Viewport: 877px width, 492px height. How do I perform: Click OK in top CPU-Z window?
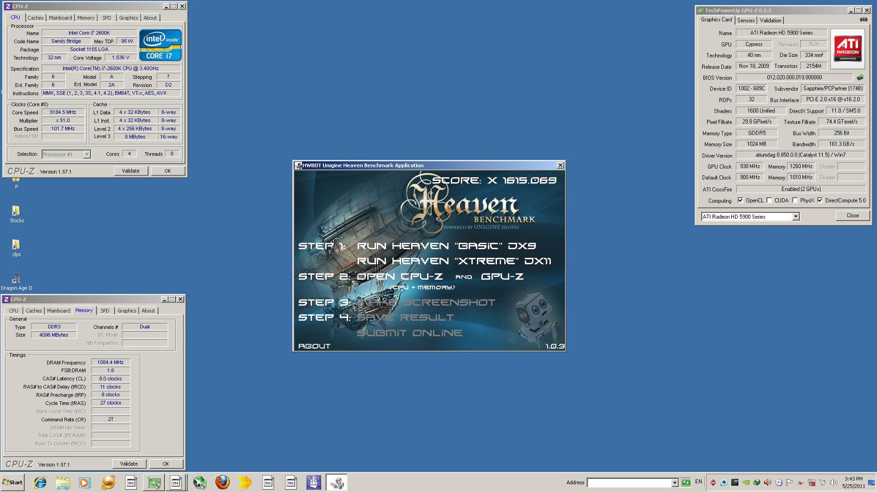point(168,171)
